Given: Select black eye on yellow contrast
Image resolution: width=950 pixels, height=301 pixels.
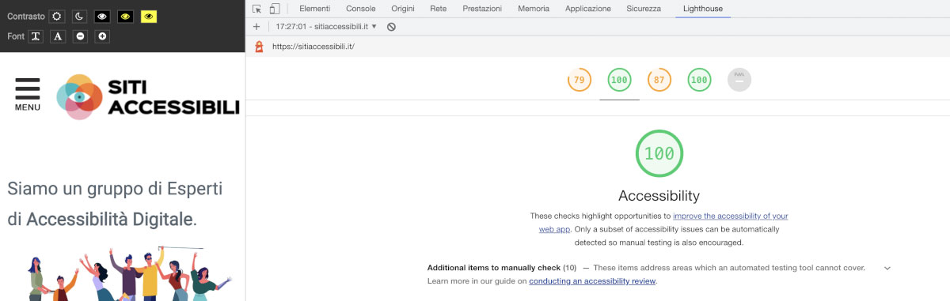Looking at the screenshot, I should 149,16.
